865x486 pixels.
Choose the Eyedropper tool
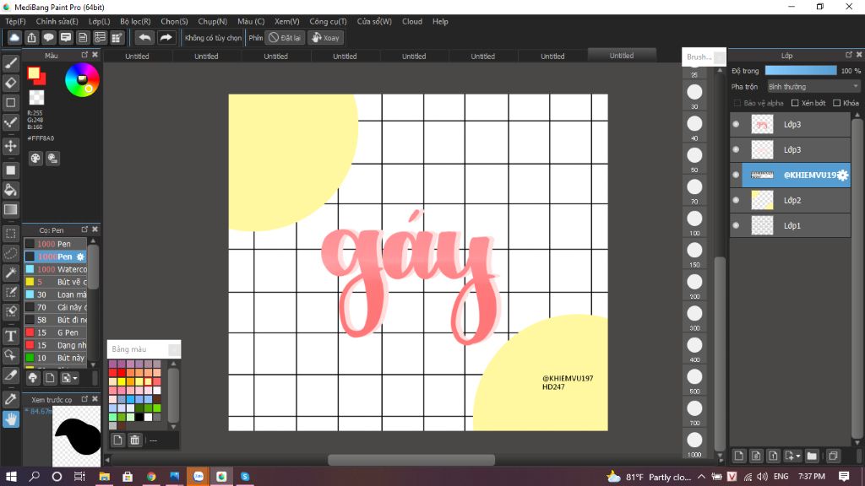[x=10, y=399]
